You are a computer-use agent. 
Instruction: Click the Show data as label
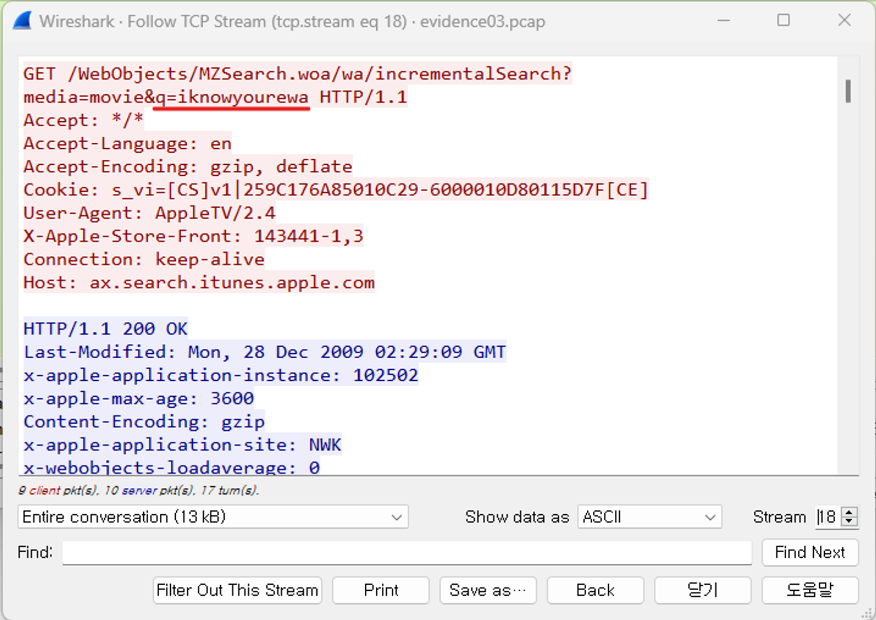(x=517, y=517)
